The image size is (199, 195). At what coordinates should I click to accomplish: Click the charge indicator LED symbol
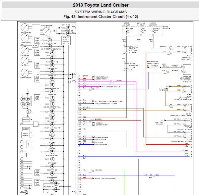click(x=52, y=124)
